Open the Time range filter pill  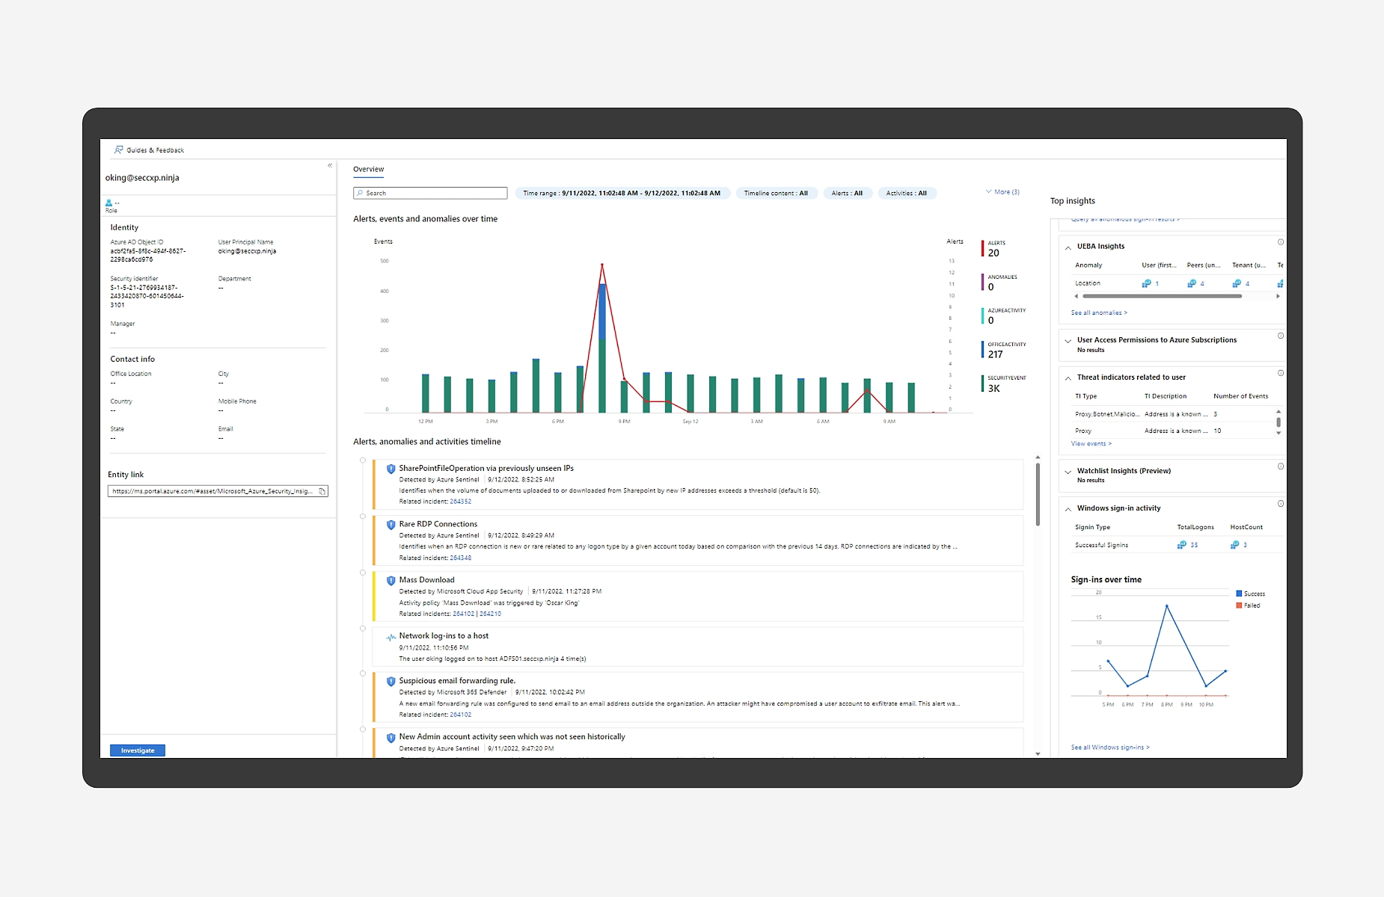(621, 194)
